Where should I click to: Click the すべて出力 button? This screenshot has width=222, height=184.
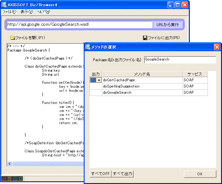[x=122, y=174]
